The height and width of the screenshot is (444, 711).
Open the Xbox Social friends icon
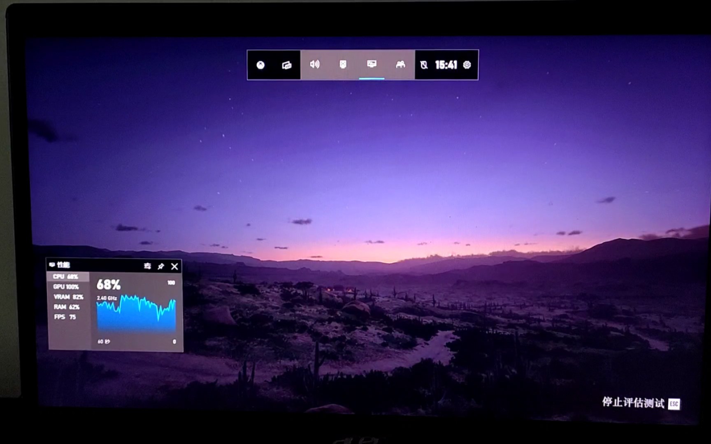(x=400, y=65)
